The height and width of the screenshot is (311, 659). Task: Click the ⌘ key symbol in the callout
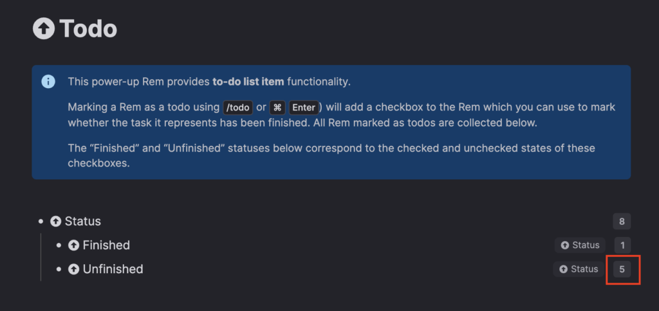click(x=277, y=107)
